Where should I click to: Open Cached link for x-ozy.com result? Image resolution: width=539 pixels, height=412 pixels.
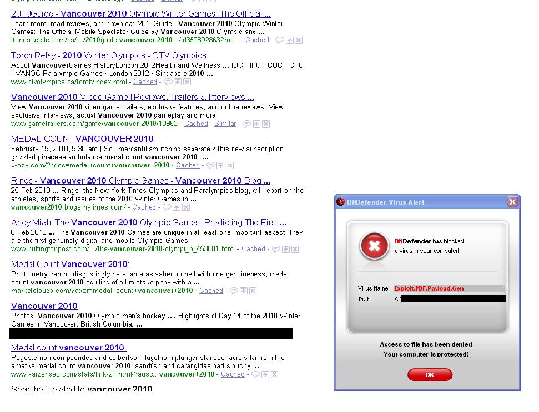coord(188,165)
